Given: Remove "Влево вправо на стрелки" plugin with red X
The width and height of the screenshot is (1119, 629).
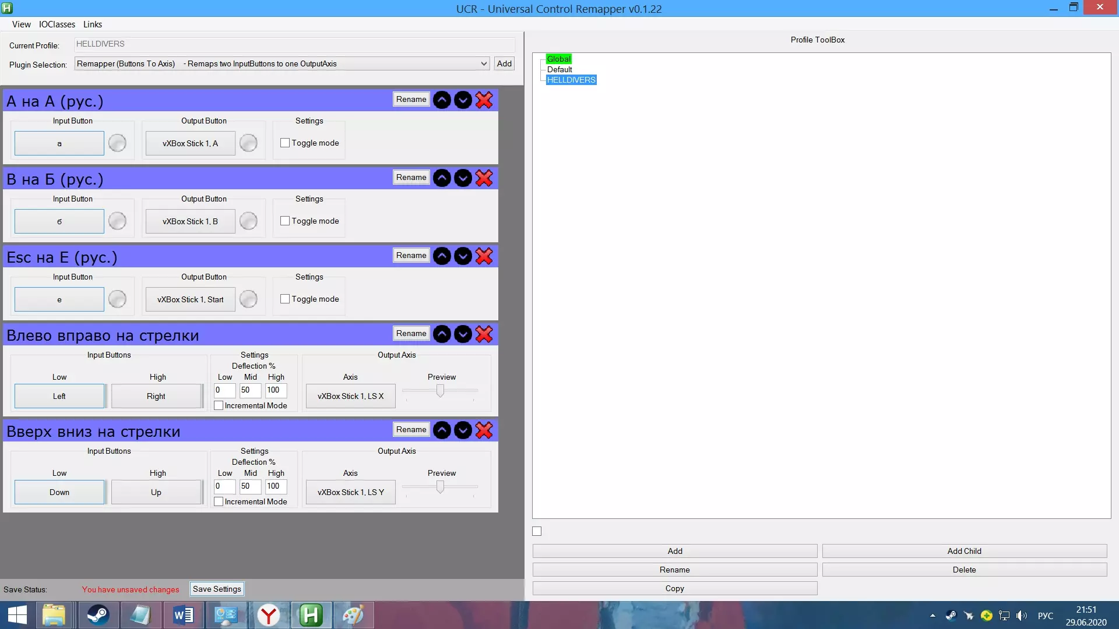Looking at the screenshot, I should 484,334.
